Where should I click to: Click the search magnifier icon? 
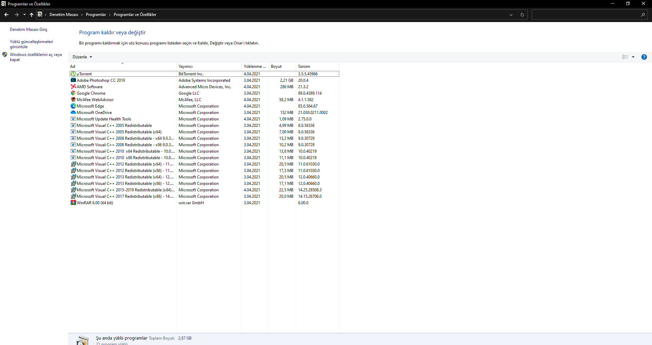(x=643, y=15)
